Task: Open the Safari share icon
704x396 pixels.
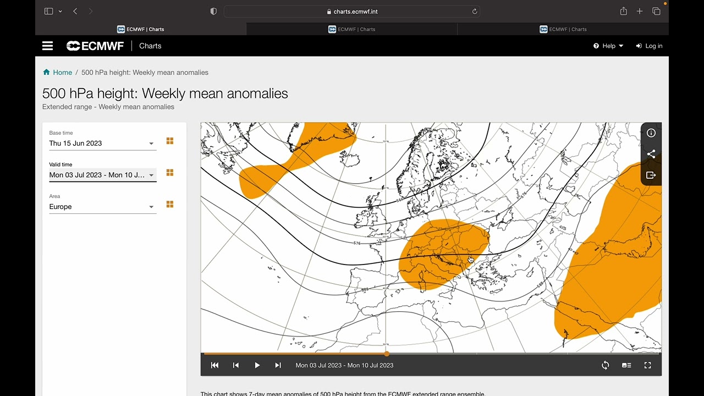Action: click(x=624, y=12)
